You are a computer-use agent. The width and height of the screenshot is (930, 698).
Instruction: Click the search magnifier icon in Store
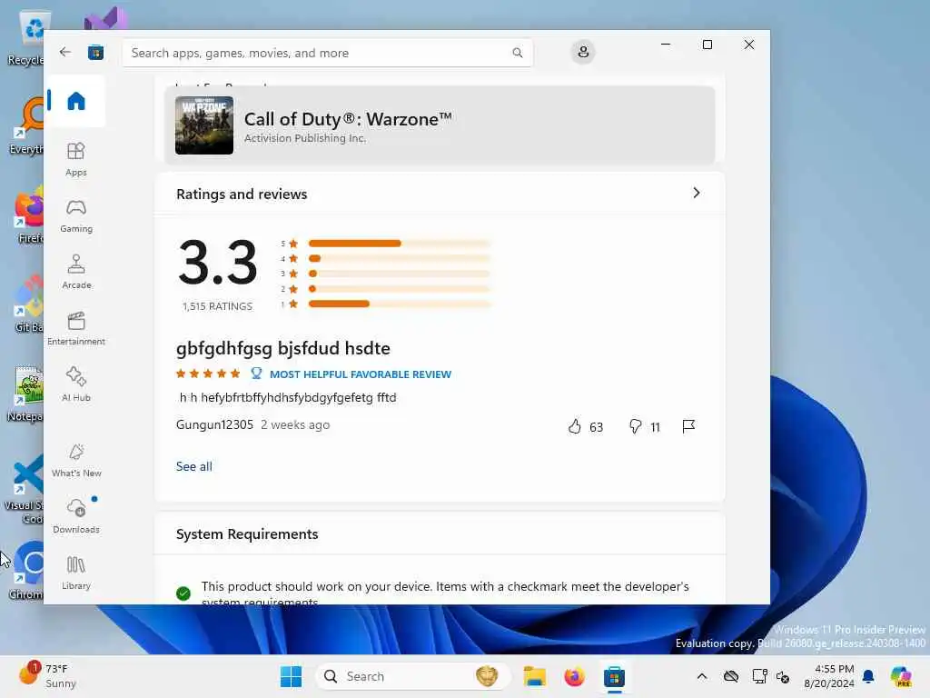tap(517, 53)
